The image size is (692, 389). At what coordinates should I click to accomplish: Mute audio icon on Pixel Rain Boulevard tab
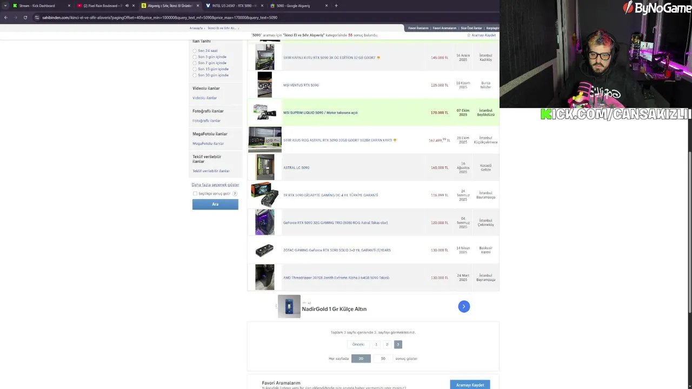(x=127, y=5)
